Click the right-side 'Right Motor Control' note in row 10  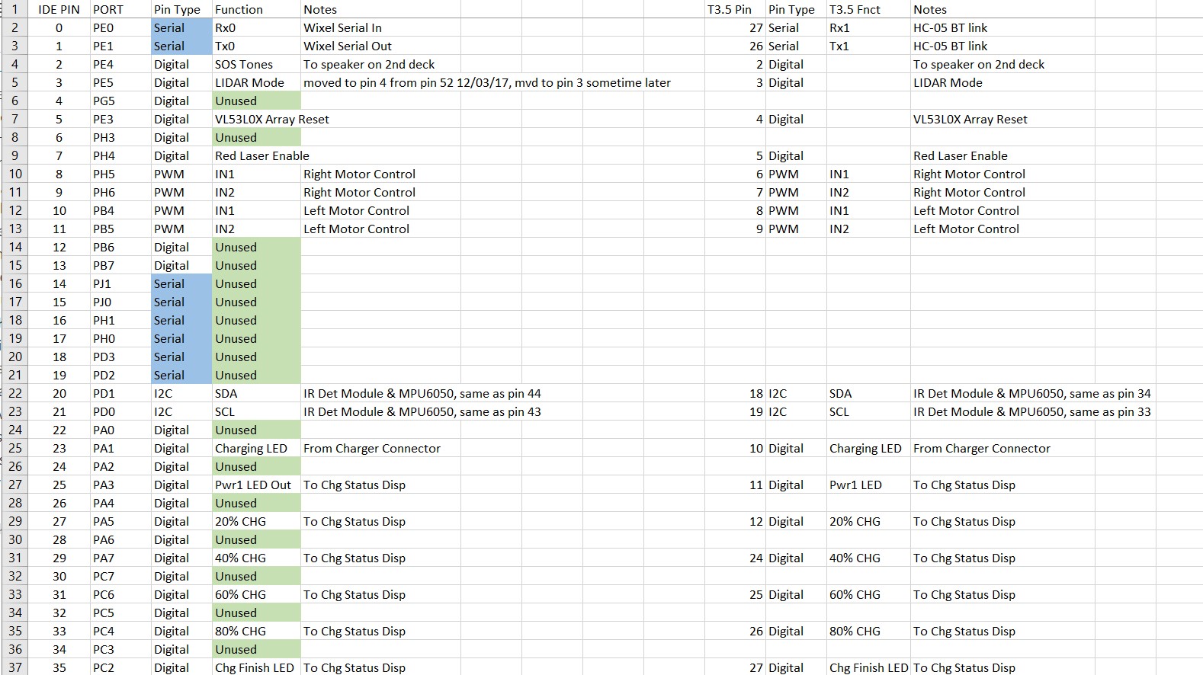coord(969,174)
